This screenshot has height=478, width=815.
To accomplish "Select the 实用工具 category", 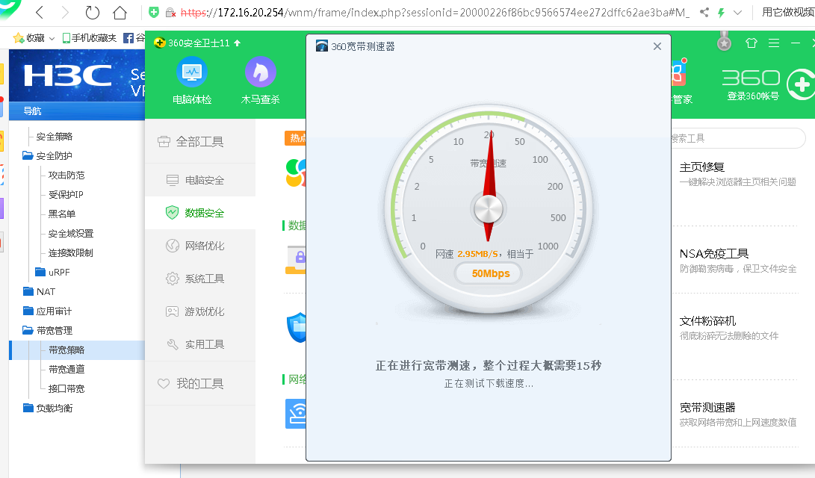I will pyautogui.click(x=200, y=344).
